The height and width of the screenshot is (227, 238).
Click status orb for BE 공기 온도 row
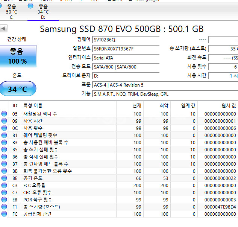point(4,178)
